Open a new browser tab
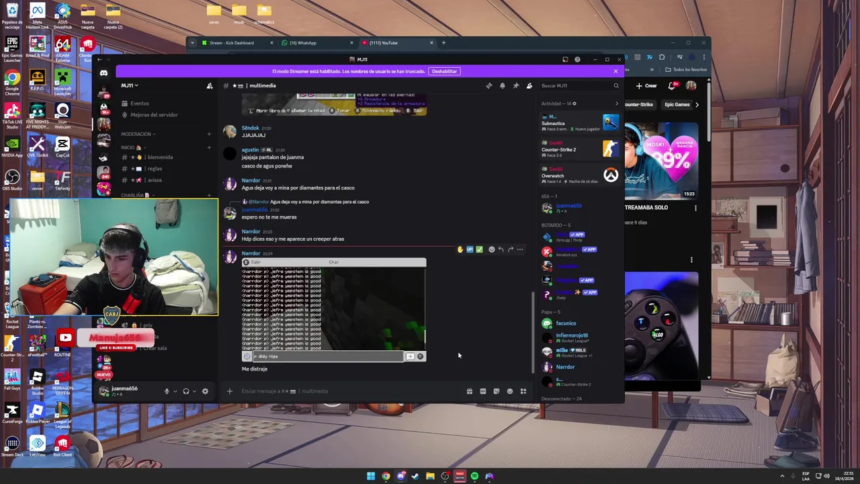Viewport: 860px width, 484px height. tap(443, 43)
